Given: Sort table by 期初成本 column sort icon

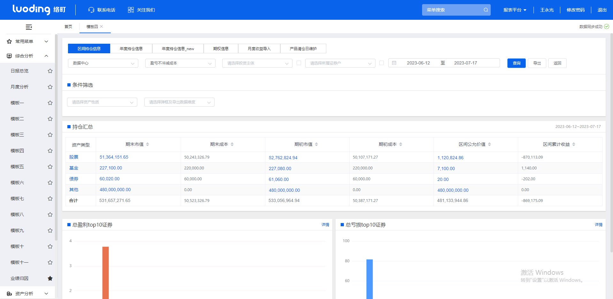Looking at the screenshot, I should tap(401, 144).
